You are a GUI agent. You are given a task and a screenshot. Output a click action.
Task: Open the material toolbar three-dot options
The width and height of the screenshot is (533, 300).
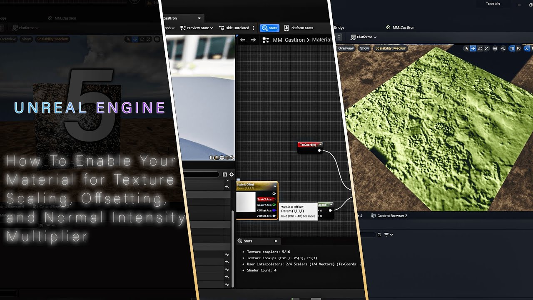click(x=254, y=28)
